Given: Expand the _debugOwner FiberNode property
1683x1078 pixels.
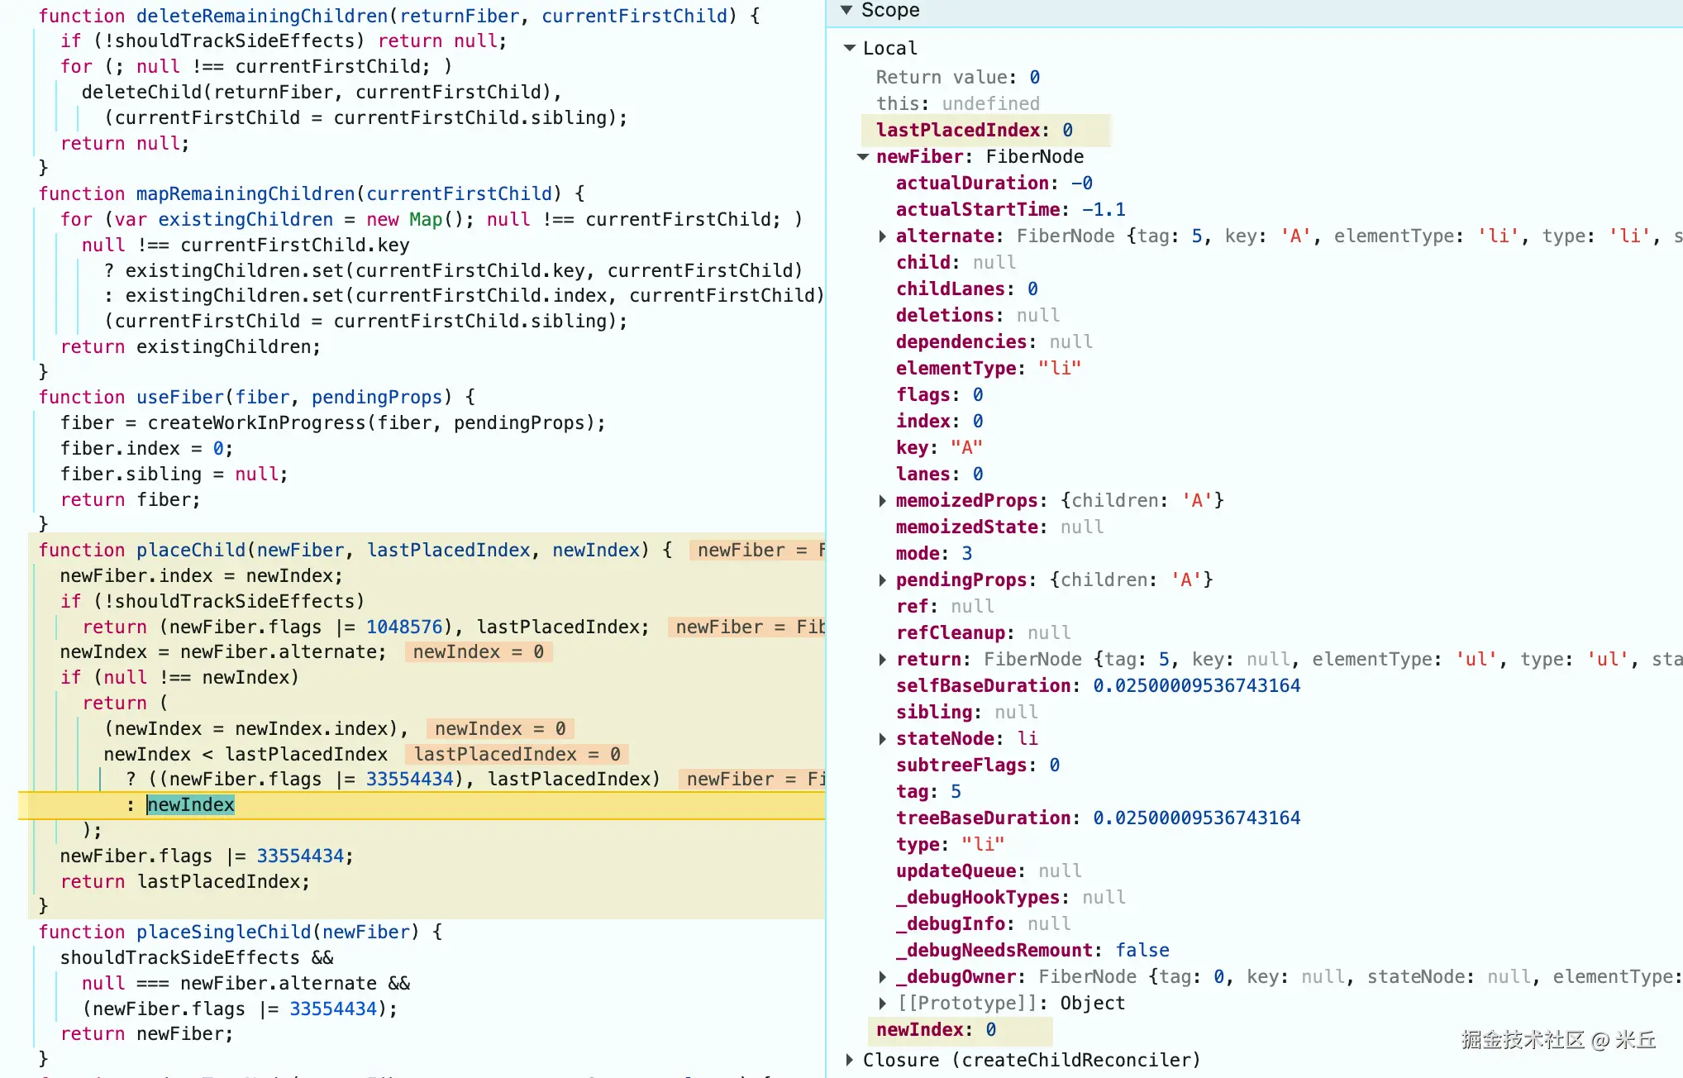Looking at the screenshot, I should (883, 977).
